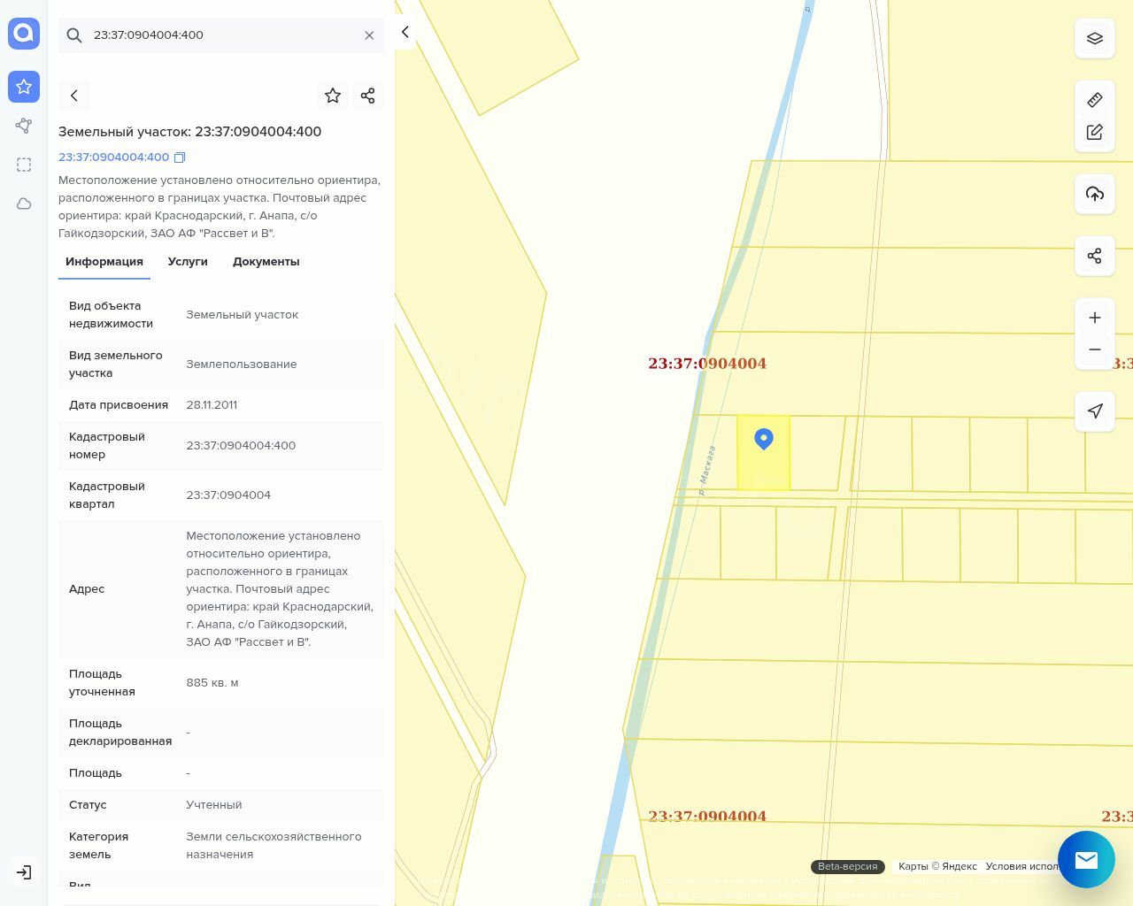This screenshot has width=1133, height=906.
Task: Share this land plot card
Action: pyautogui.click(x=368, y=96)
